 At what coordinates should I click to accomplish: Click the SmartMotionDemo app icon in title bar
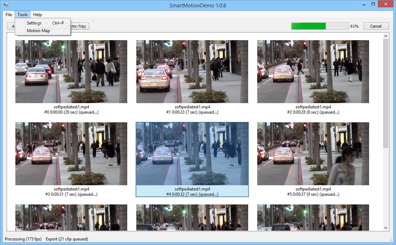tap(6, 5)
